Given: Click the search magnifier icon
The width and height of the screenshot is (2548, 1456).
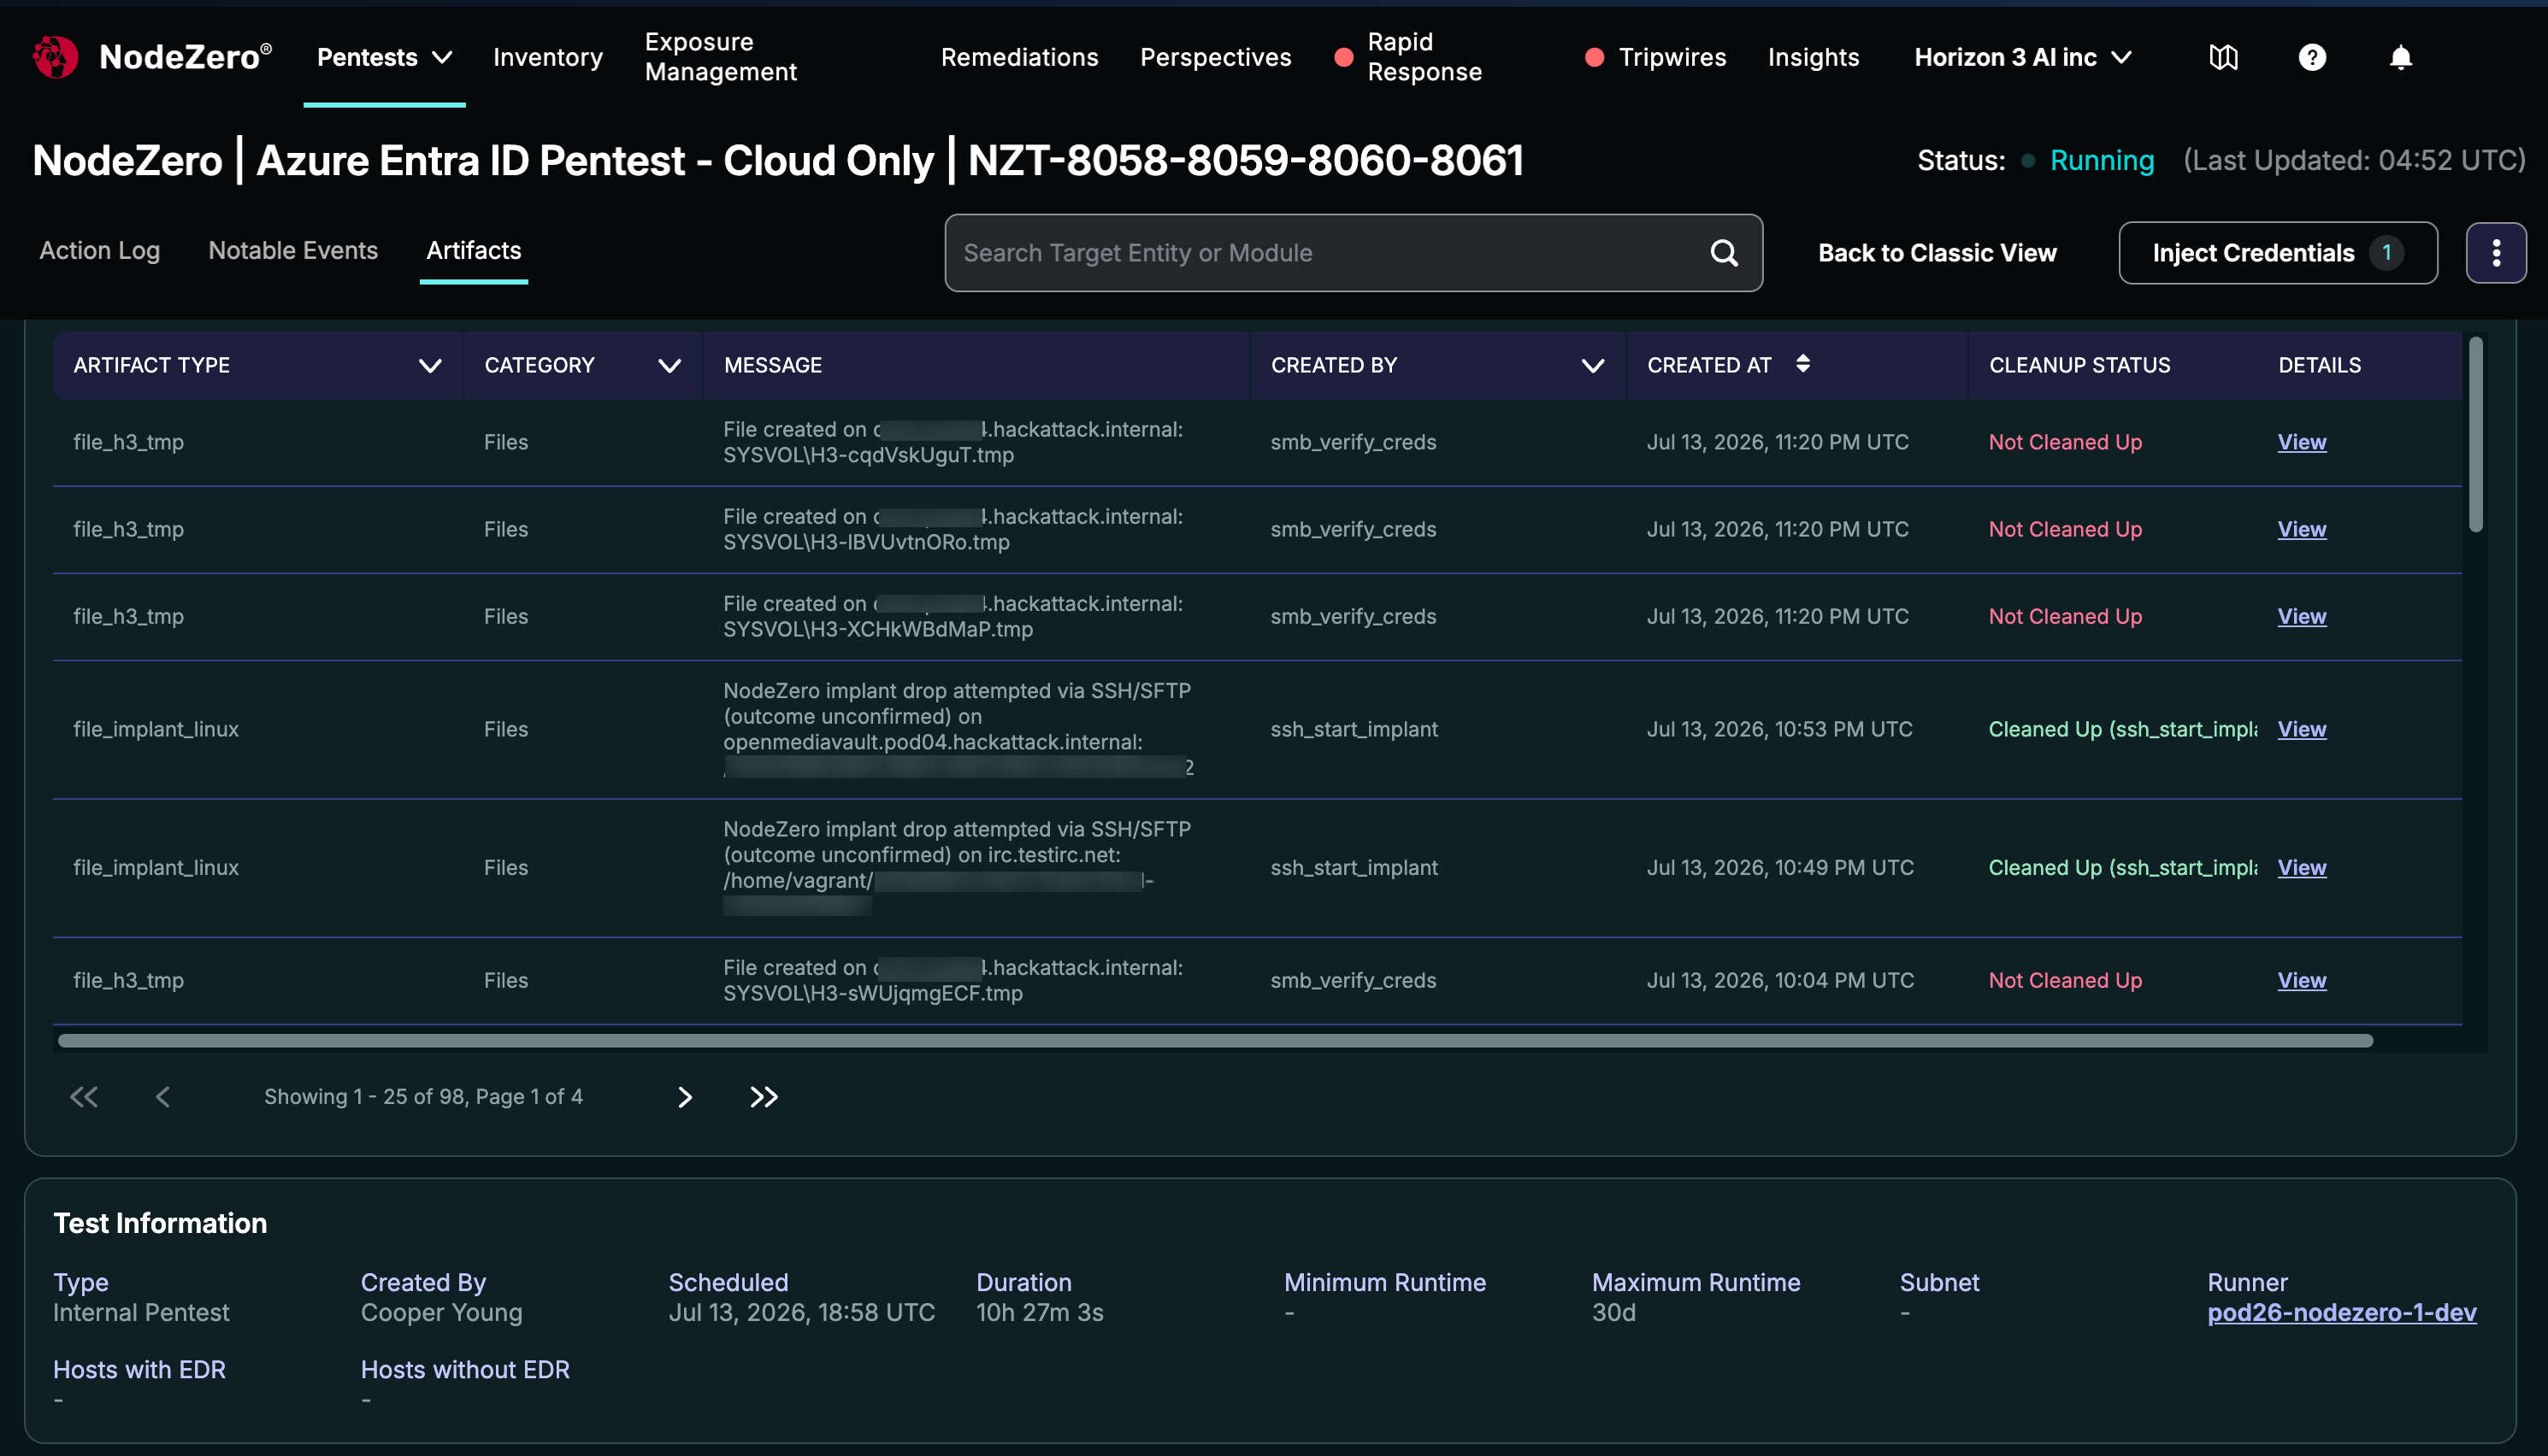Looking at the screenshot, I should coord(1724,253).
